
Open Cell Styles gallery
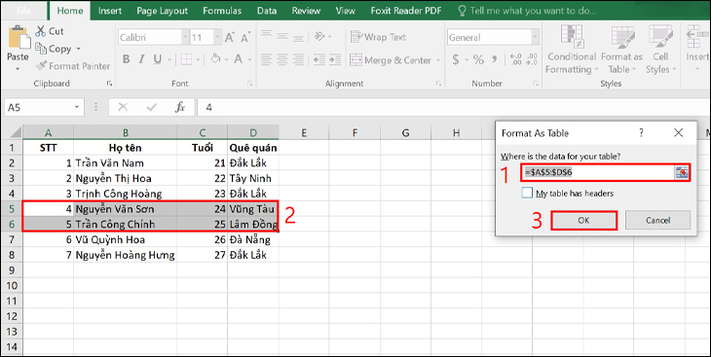(660, 50)
